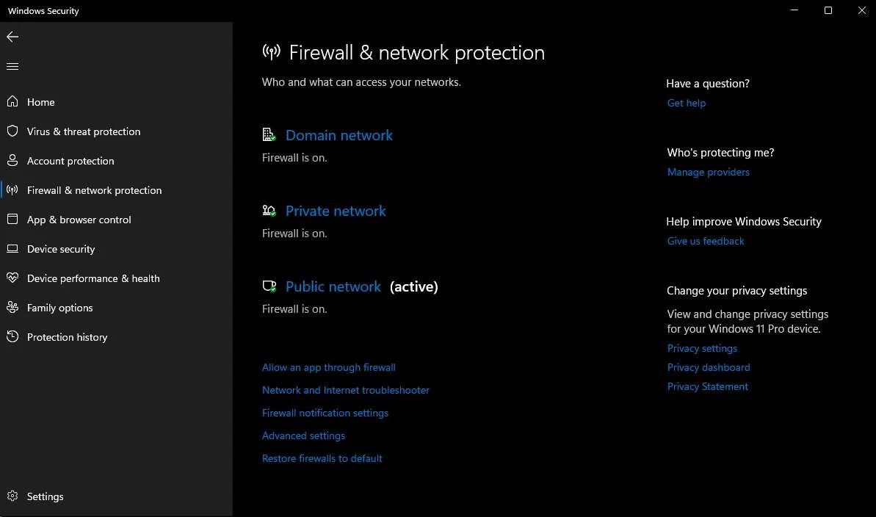Click the Manage providers link

(x=708, y=172)
